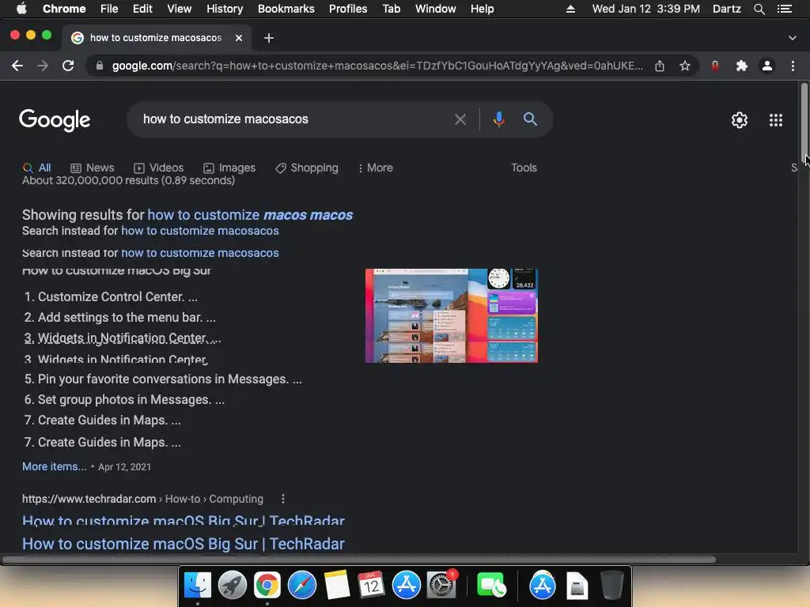Expand the More search filters
The image size is (810, 607).
pos(375,168)
